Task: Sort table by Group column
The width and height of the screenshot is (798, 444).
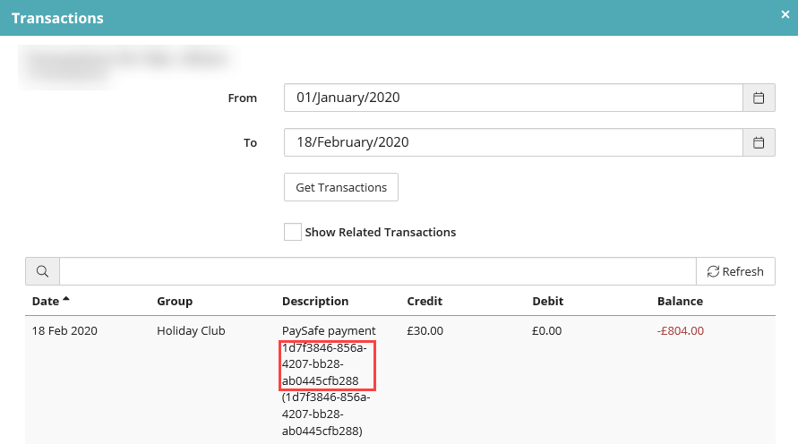Action: click(x=175, y=301)
